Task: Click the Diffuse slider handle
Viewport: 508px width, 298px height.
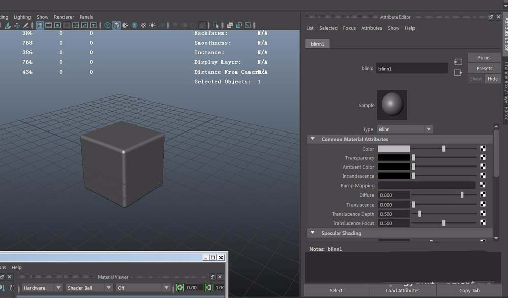Action: pos(462,195)
